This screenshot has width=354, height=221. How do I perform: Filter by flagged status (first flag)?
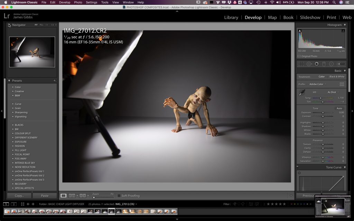point(235,204)
